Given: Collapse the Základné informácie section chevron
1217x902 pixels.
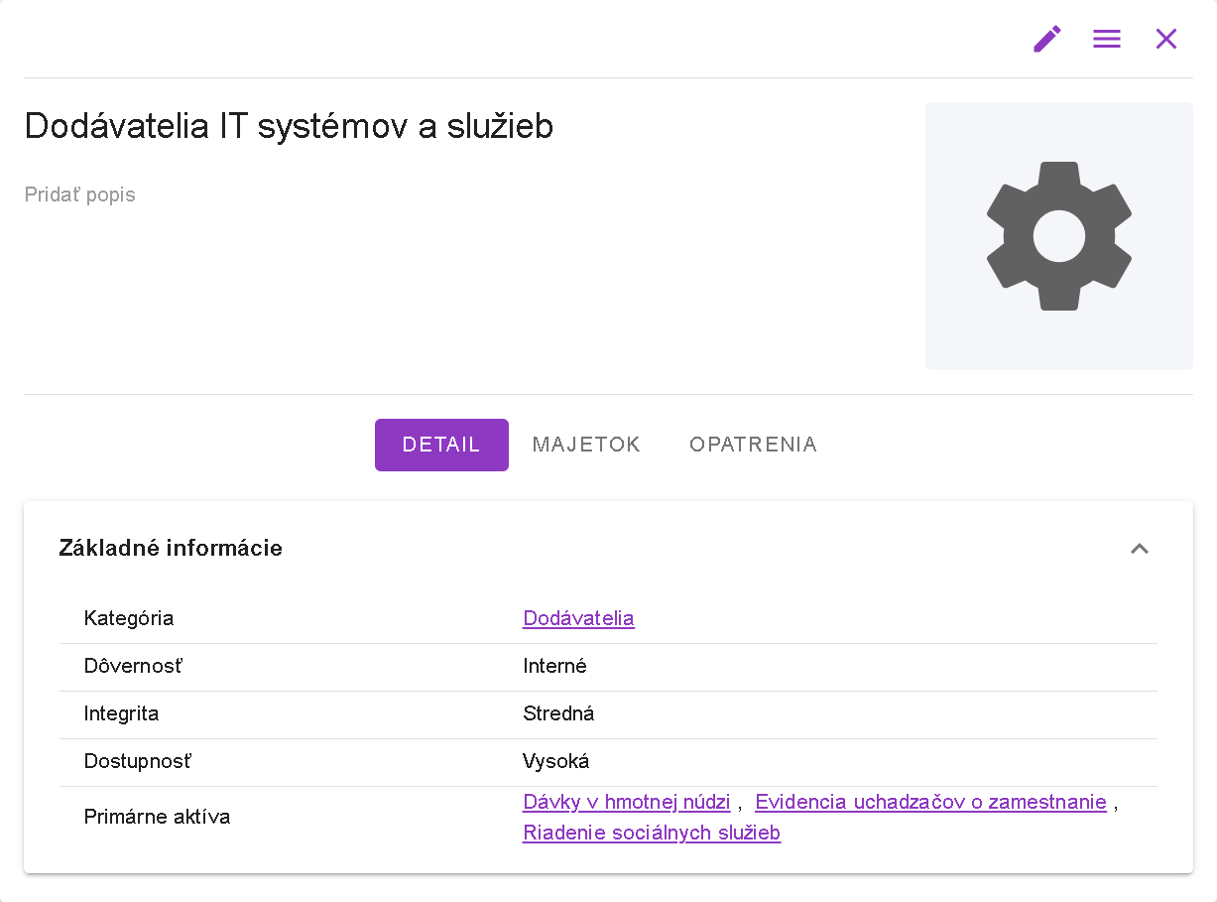Looking at the screenshot, I should coord(1140,549).
